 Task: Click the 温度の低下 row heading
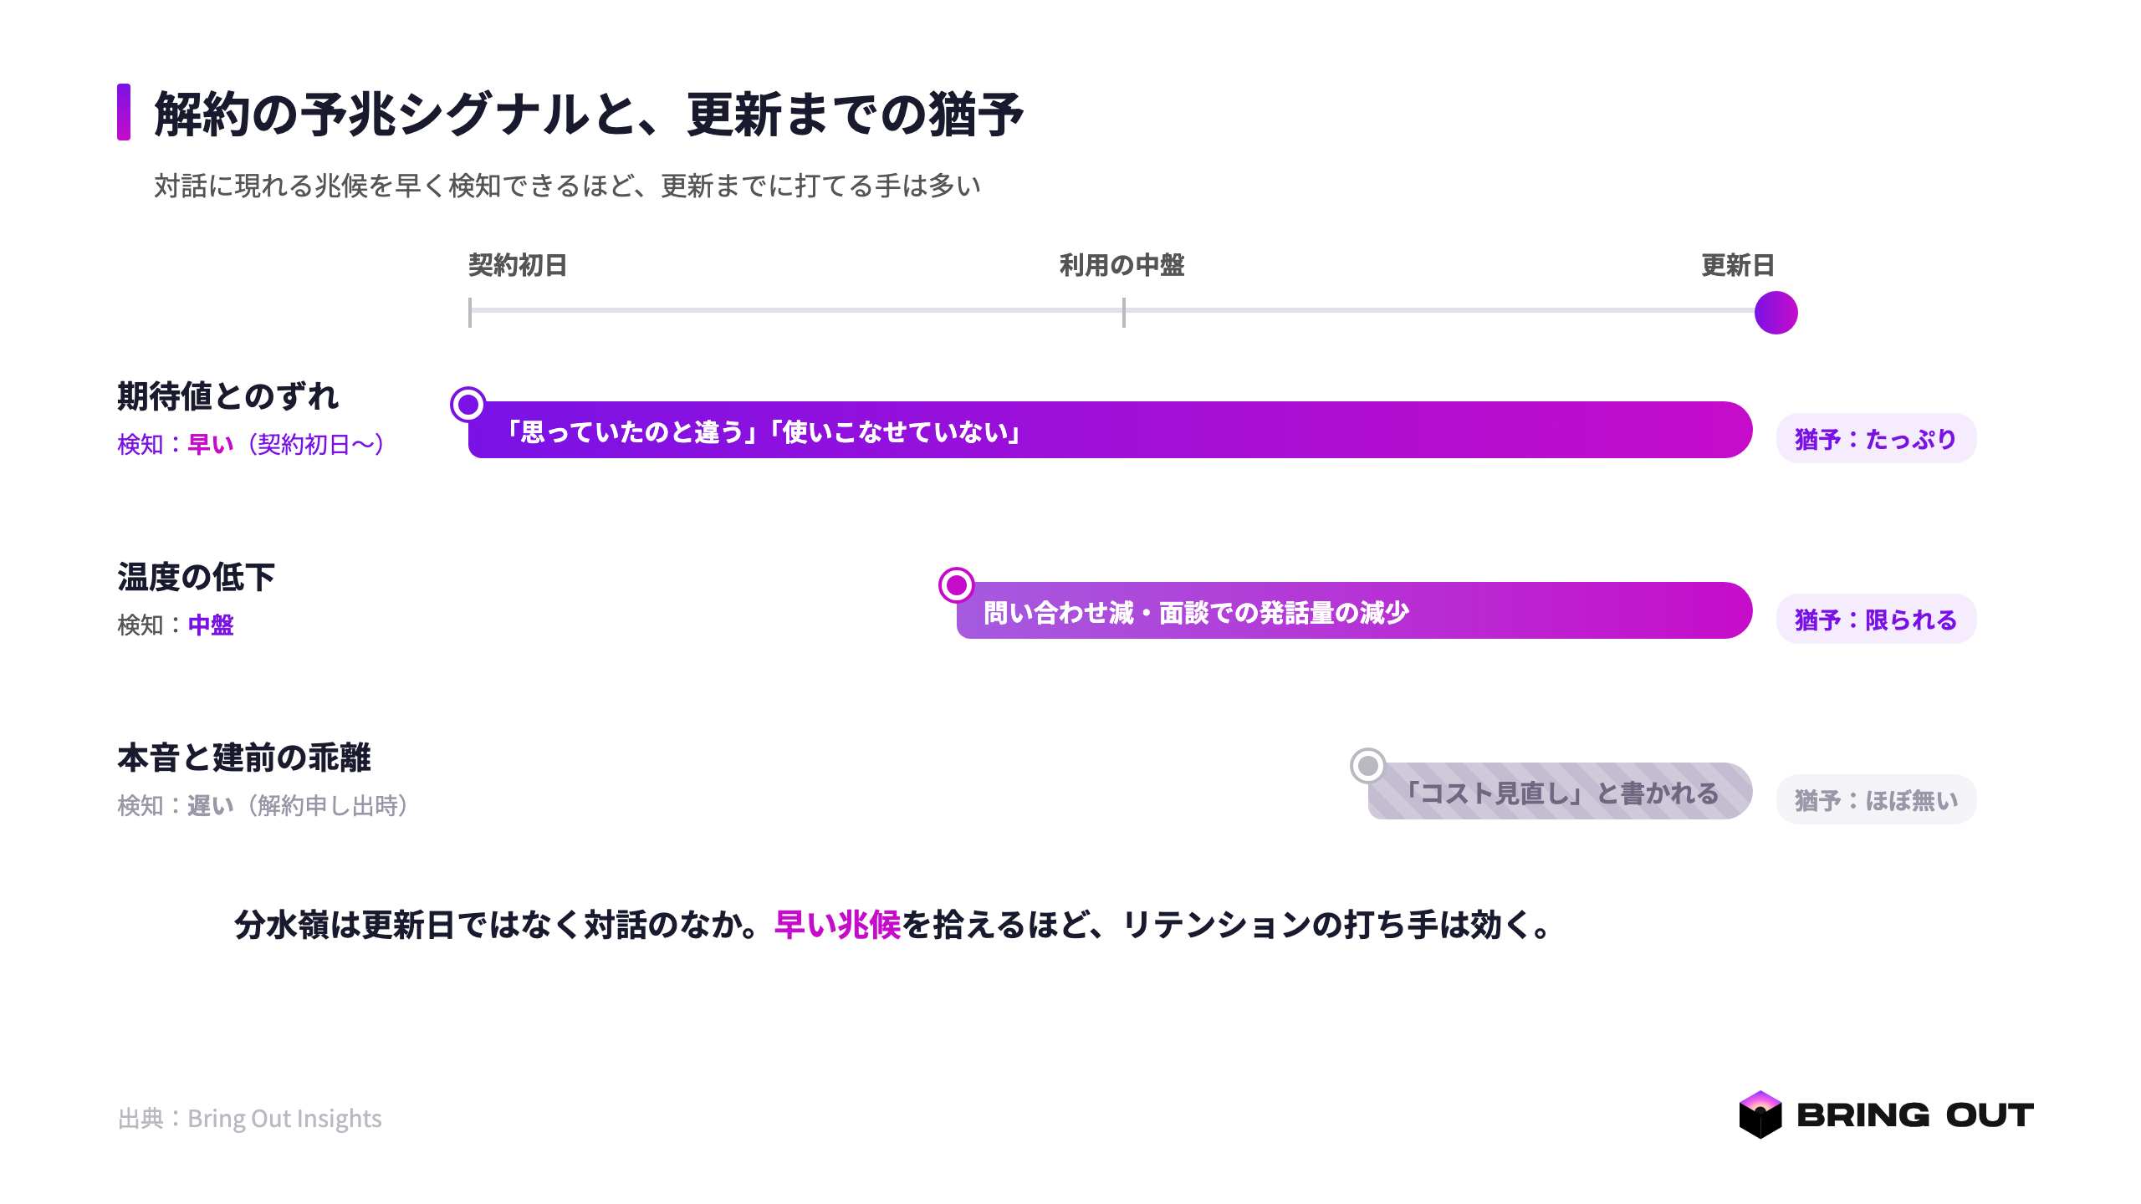pos(196,577)
